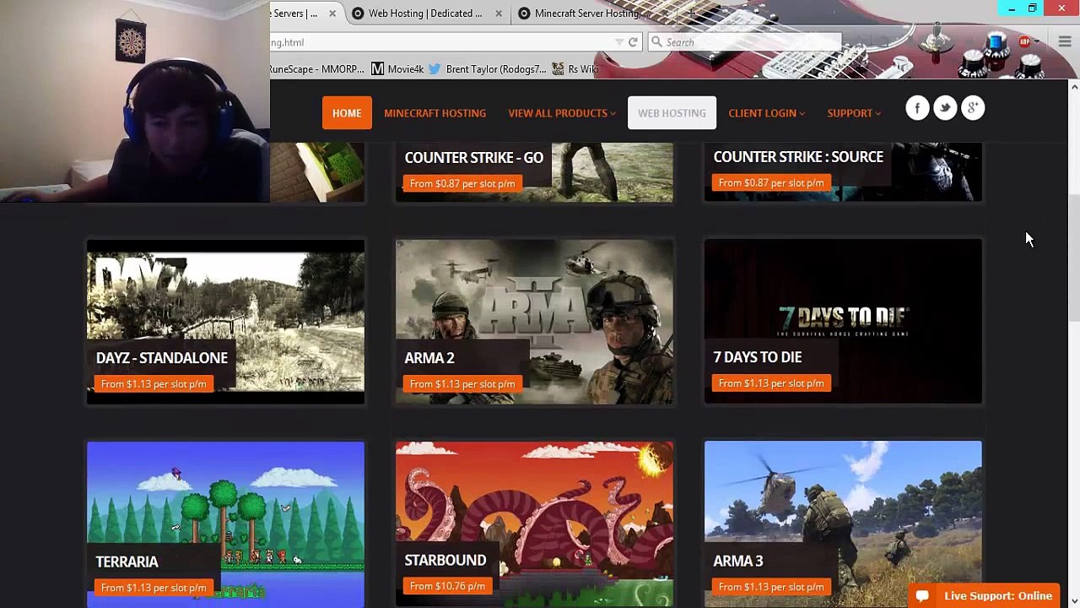Viewport: 1080px width, 608px height.
Task: Close the Web Hosting | Dedicated tab
Action: 499,14
